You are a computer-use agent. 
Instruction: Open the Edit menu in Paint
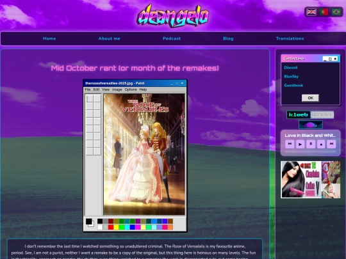(96, 90)
